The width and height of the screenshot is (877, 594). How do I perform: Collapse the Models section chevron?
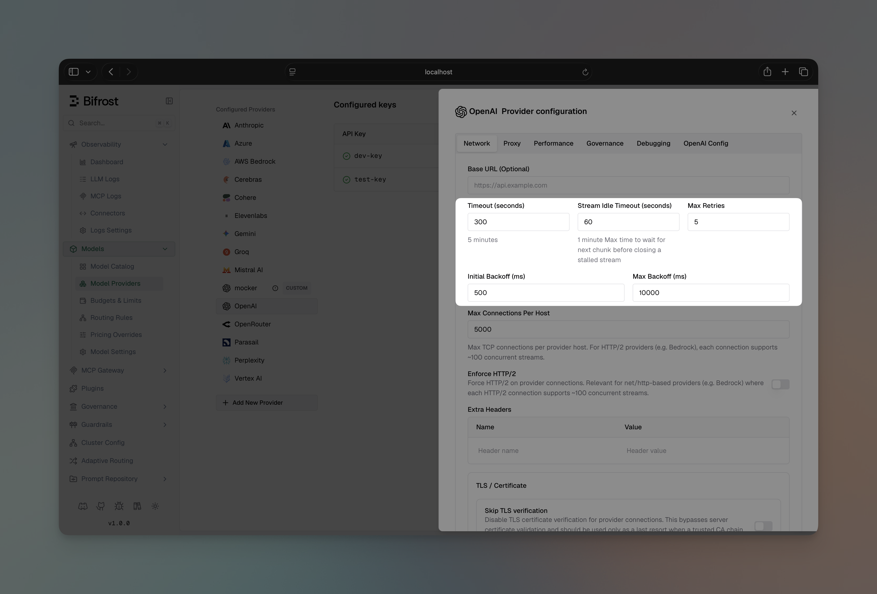[165, 249]
